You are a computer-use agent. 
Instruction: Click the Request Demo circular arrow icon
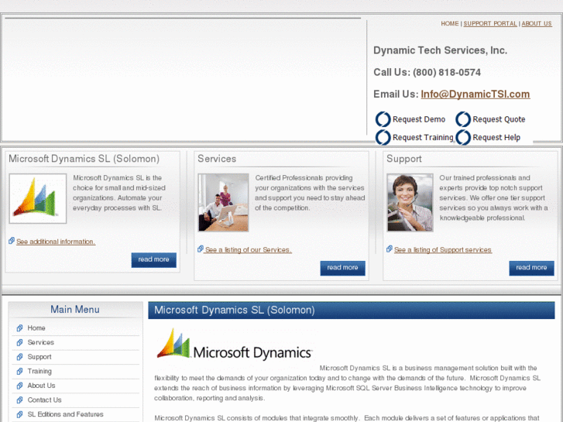(383, 119)
